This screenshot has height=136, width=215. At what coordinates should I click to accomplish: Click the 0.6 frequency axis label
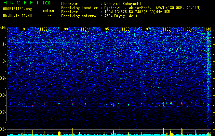[x=2, y=129]
